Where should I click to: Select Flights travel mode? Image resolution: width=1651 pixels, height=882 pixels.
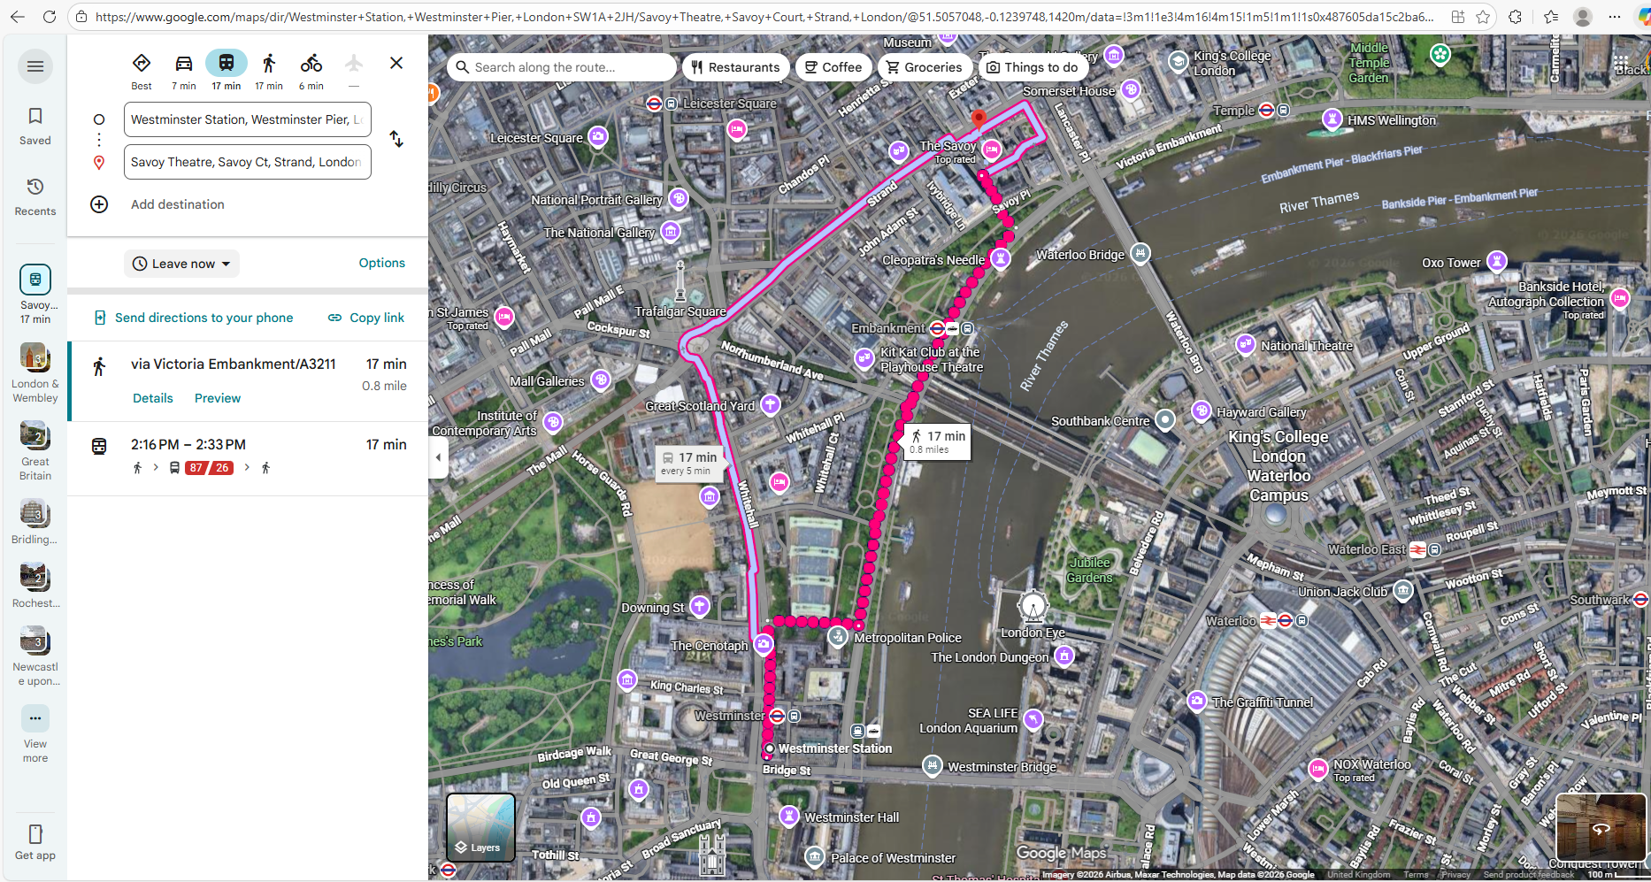[x=354, y=71]
